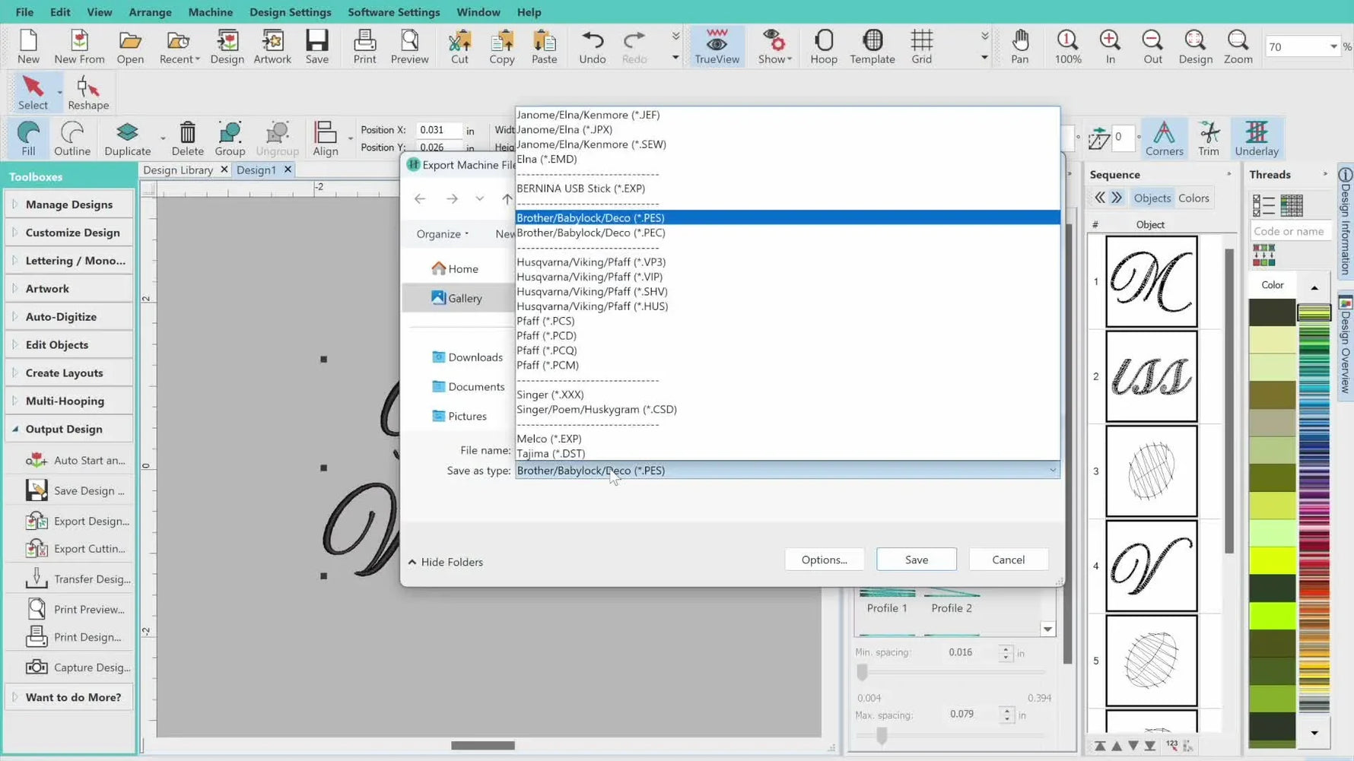1354x761 pixels.
Task: Click the Print toolbar icon
Action: click(x=364, y=46)
